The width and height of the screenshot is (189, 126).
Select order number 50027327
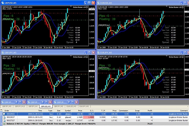point(11,120)
